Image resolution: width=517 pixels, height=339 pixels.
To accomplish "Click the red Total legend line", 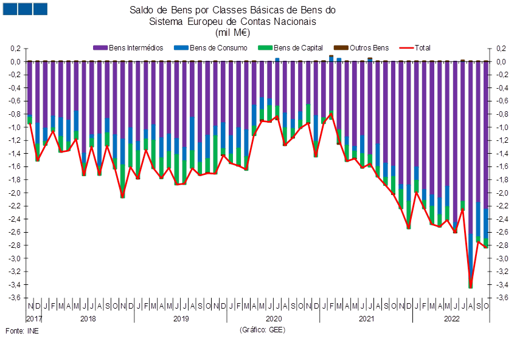I will click(406, 48).
